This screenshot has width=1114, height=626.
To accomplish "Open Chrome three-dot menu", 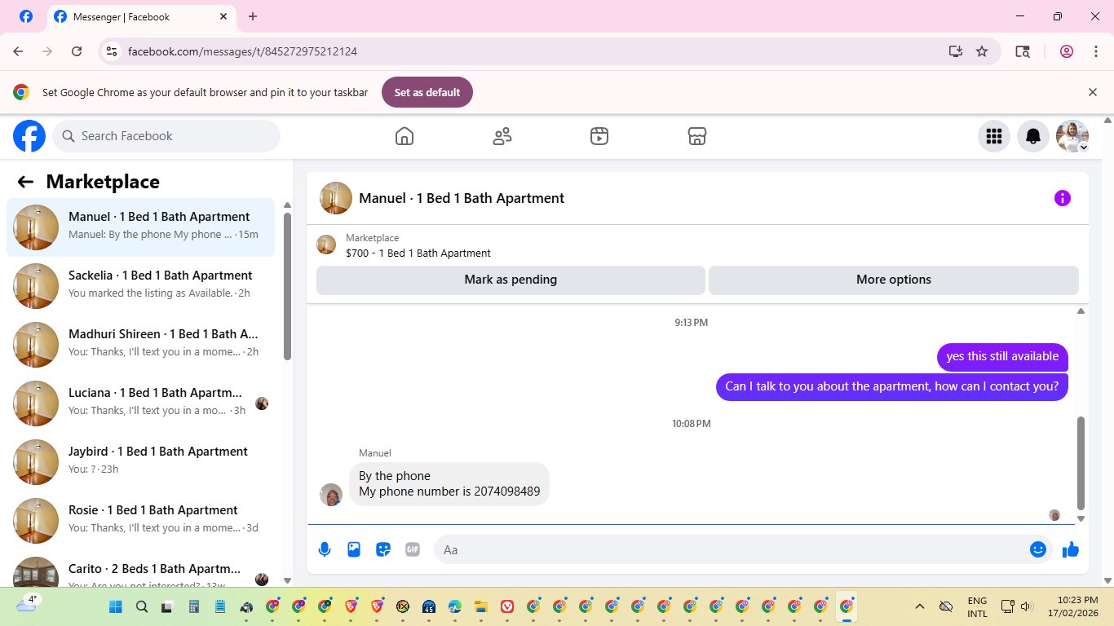I will tap(1096, 51).
